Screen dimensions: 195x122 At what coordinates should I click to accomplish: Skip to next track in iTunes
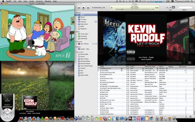(x=88, y=7)
